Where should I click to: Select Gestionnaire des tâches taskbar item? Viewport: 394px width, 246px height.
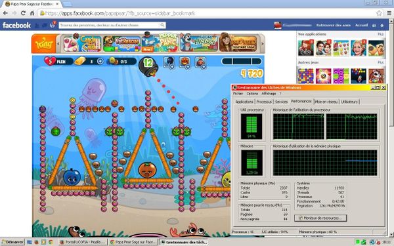184,242
